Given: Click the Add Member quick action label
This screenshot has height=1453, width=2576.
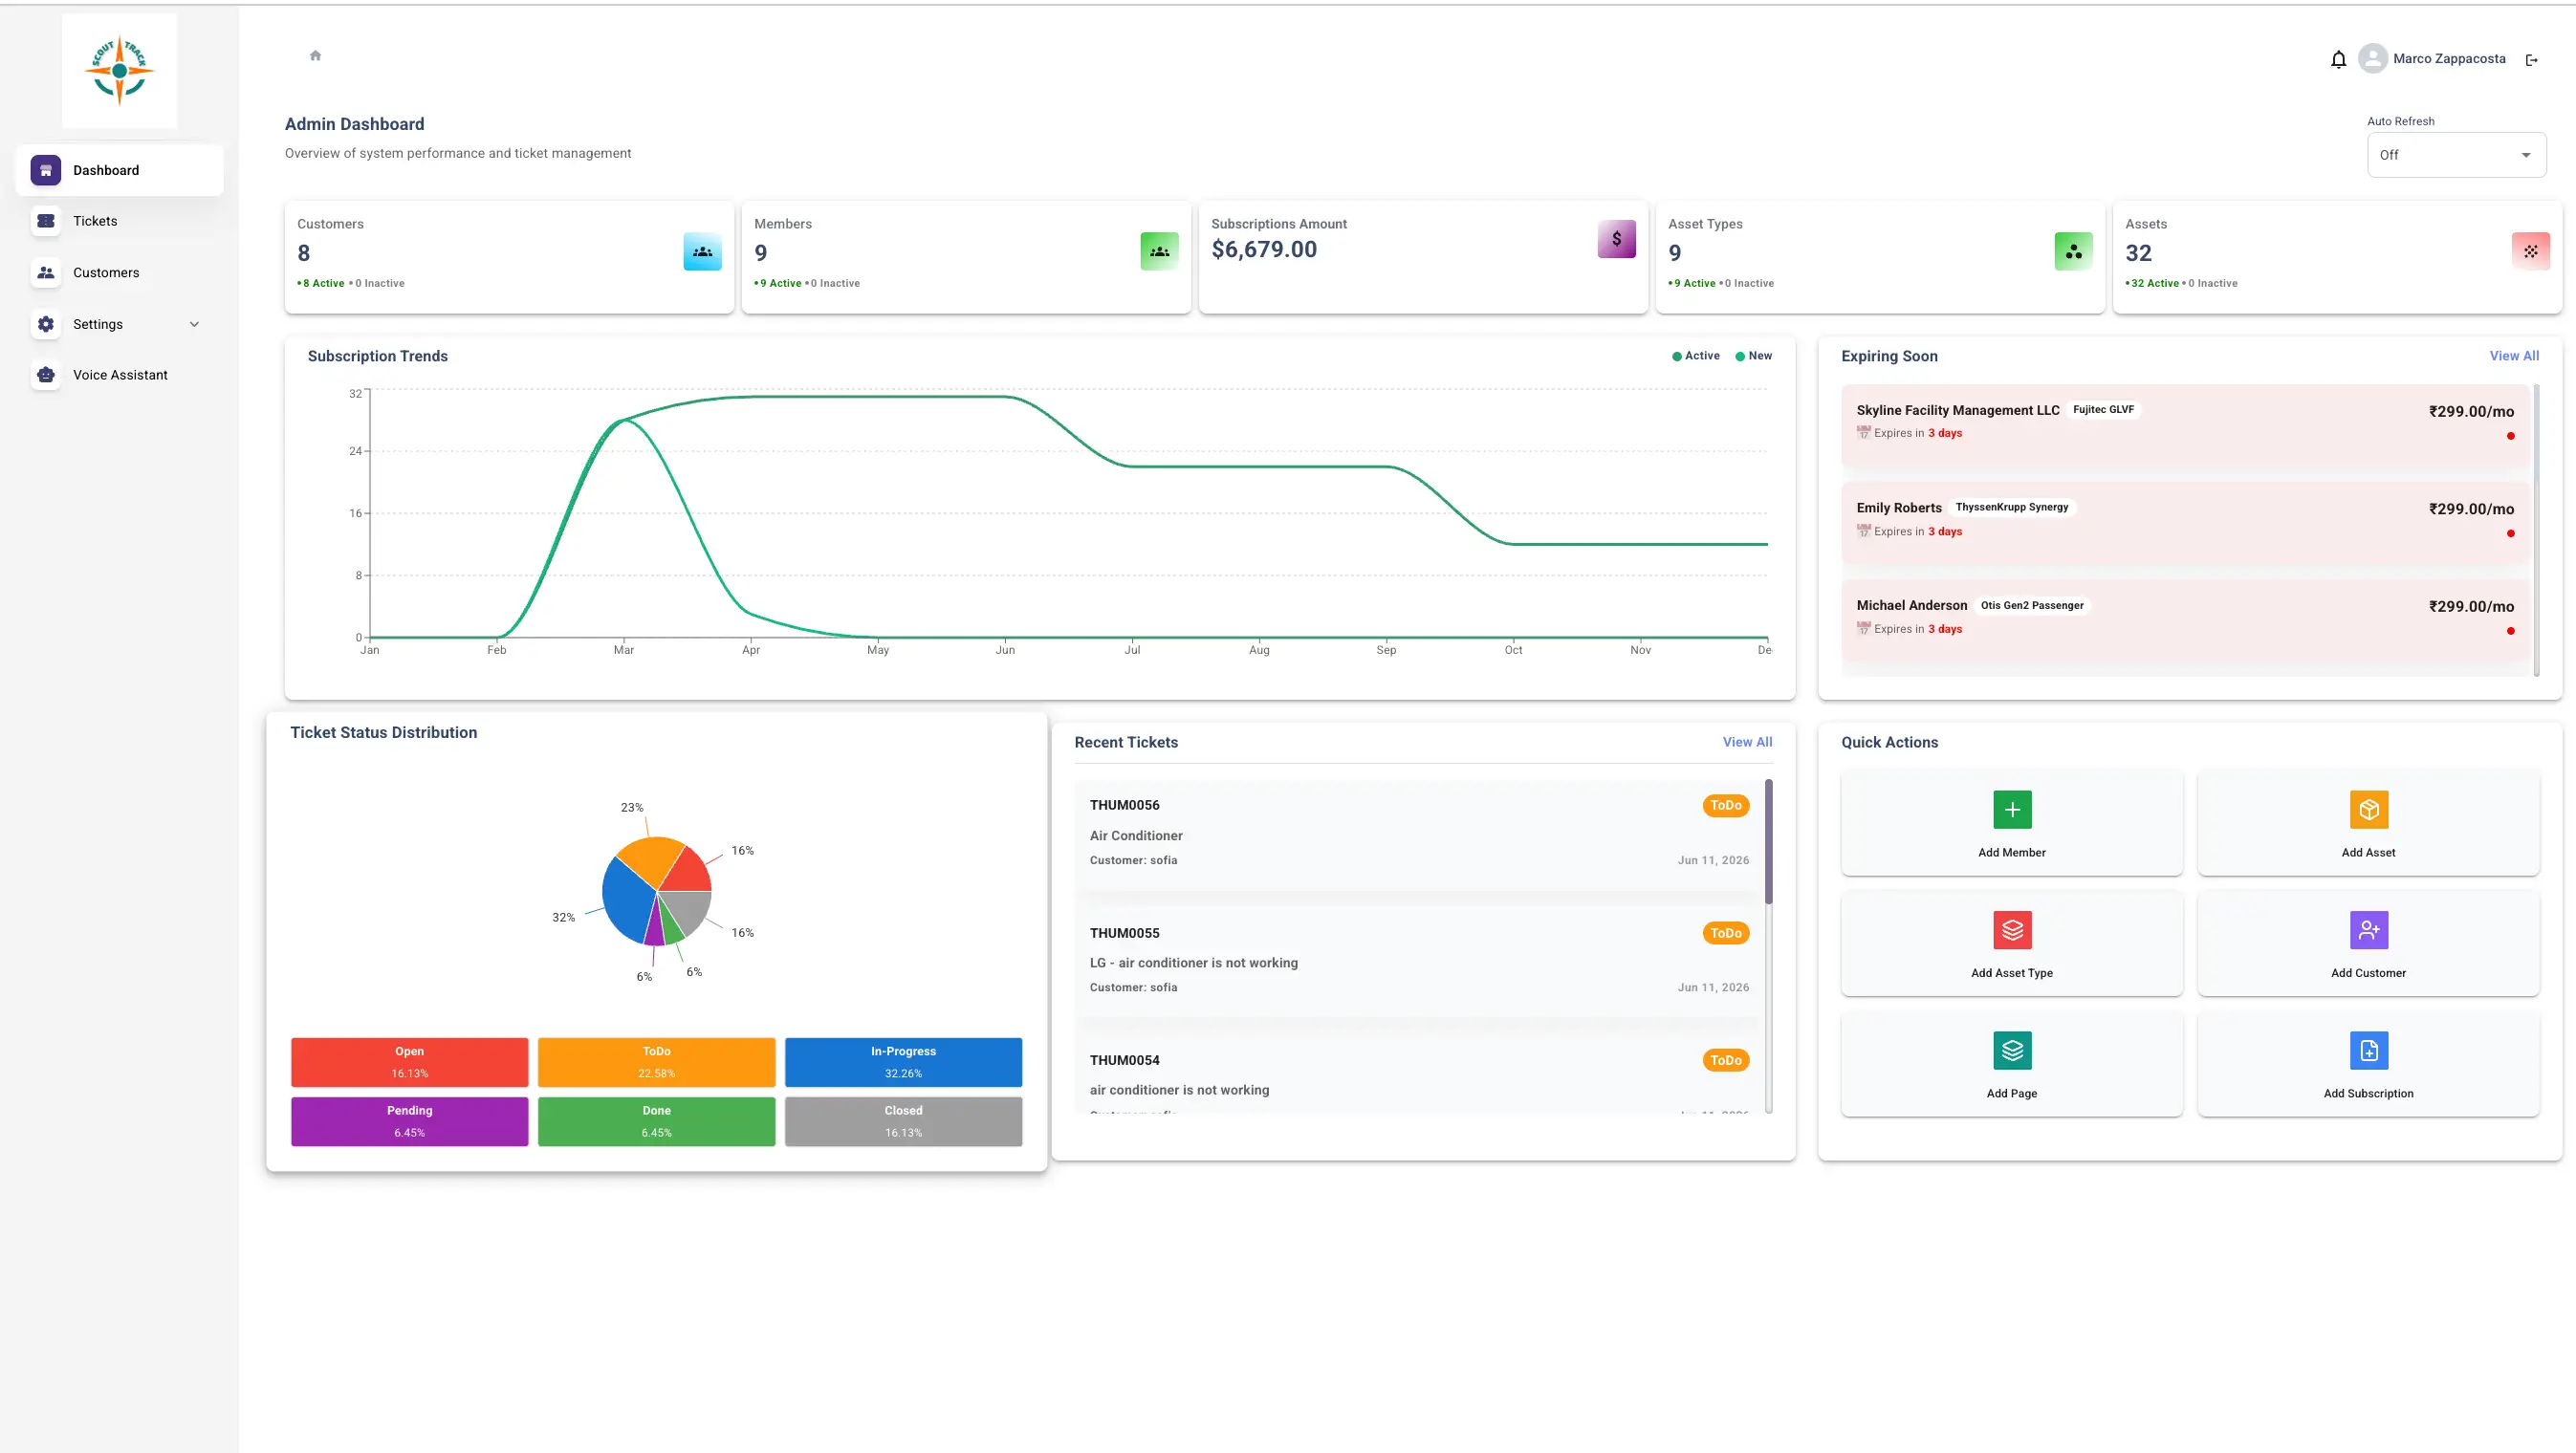Looking at the screenshot, I should [x=2011, y=853].
